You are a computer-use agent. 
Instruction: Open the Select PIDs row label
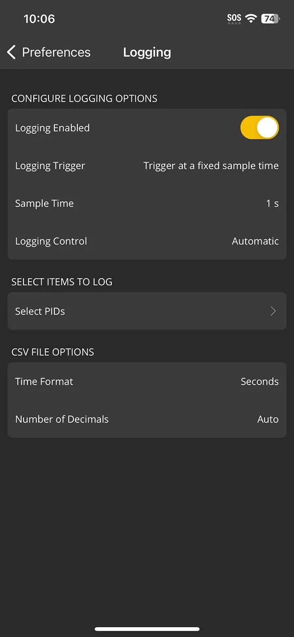(40, 311)
